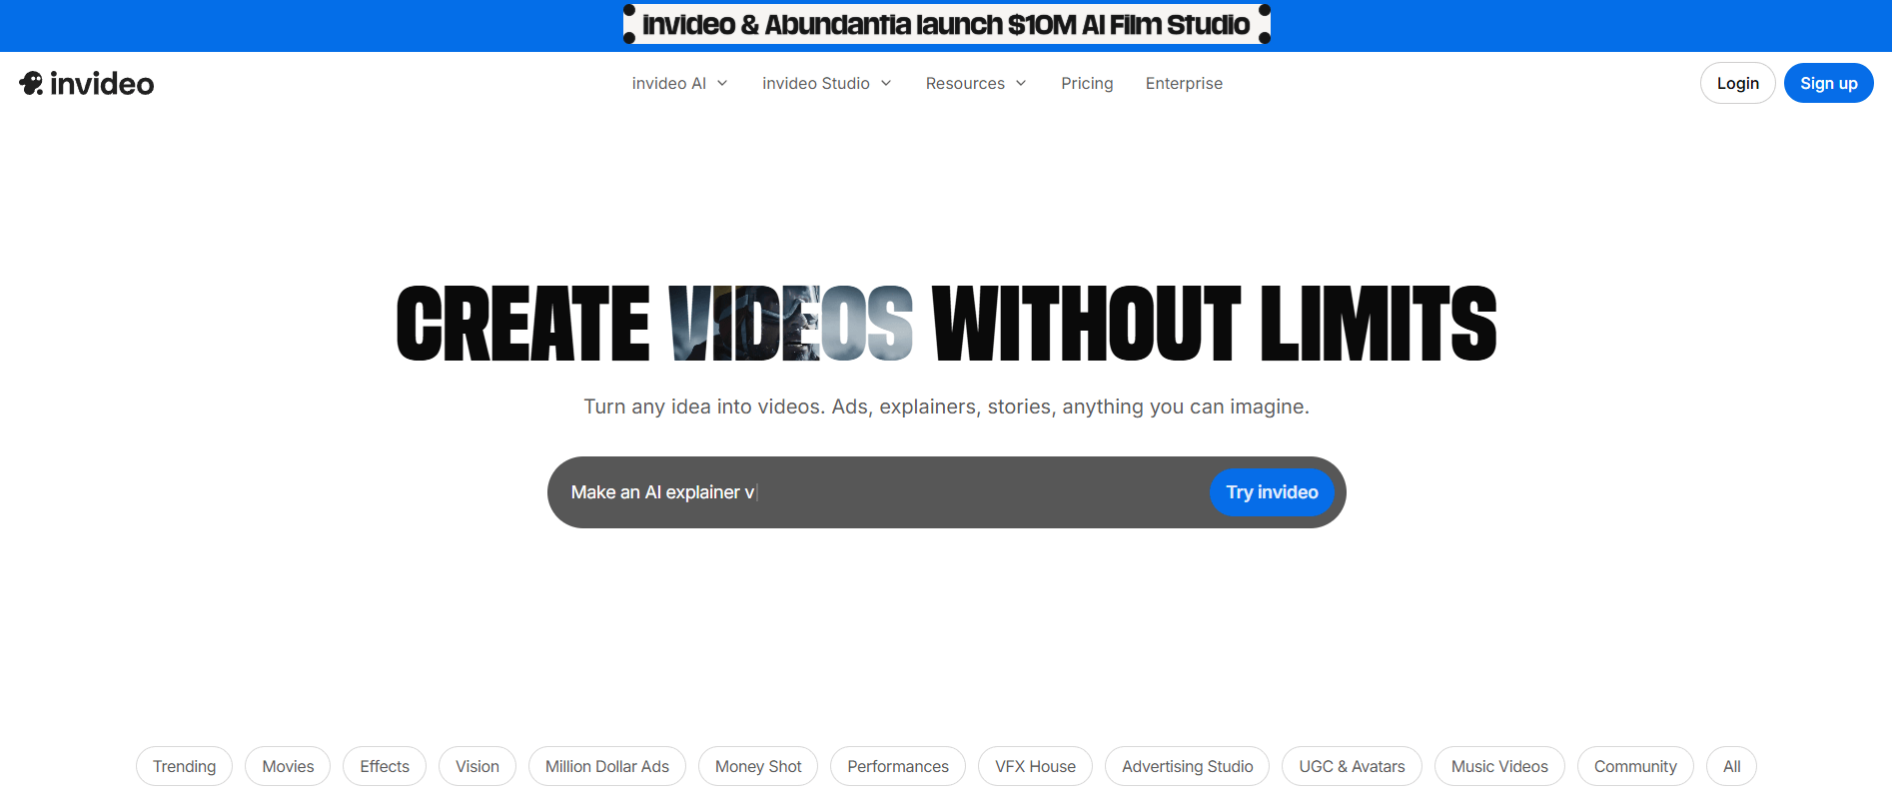Select the Community category chip

pyautogui.click(x=1635, y=766)
